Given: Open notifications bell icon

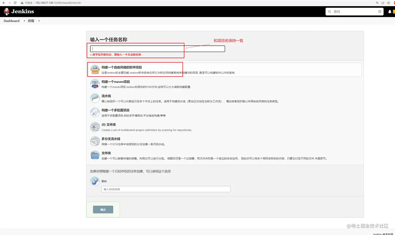Looking at the screenshot, I should point(390,11).
